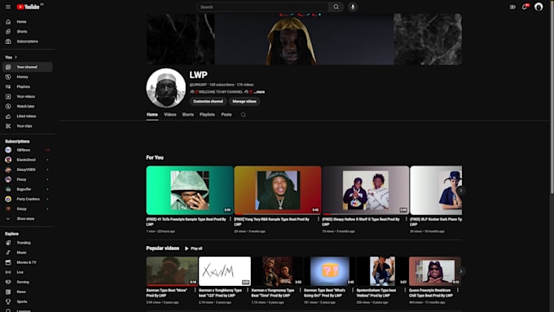Open options for 41 TaTa Freestyle video
Screen dimensions: 554x312
(231, 219)
